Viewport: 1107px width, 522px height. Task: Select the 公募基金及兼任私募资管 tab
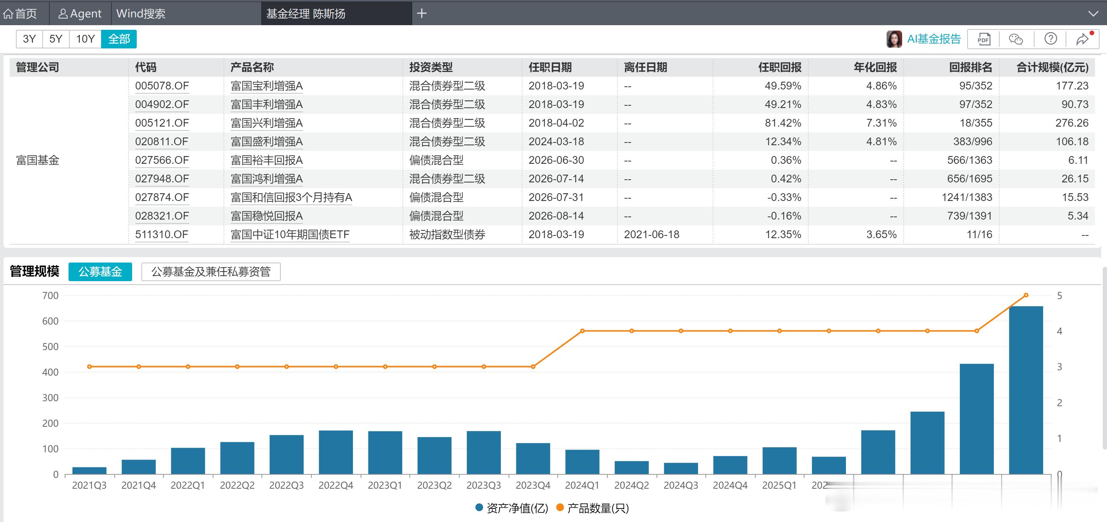[x=211, y=271]
